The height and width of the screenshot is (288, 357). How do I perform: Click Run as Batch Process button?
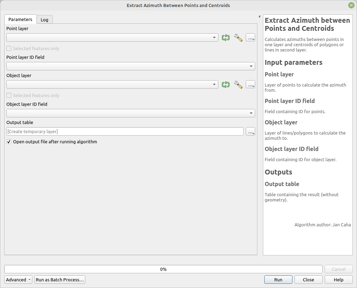tap(60, 280)
